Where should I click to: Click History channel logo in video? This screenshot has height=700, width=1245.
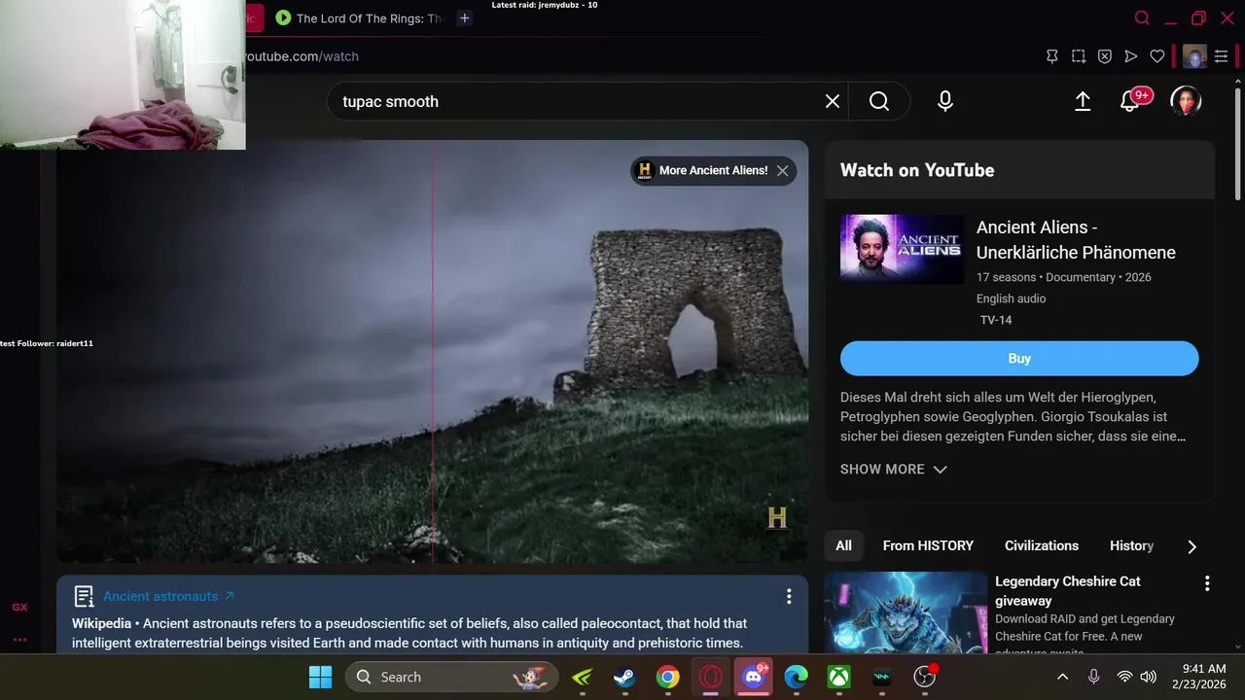pos(777,517)
